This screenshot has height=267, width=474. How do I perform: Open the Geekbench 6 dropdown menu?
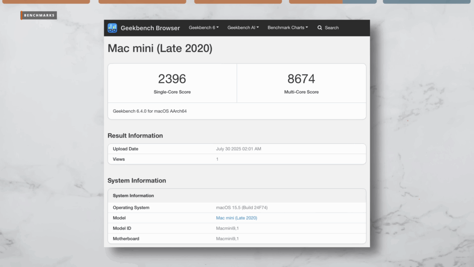(204, 28)
